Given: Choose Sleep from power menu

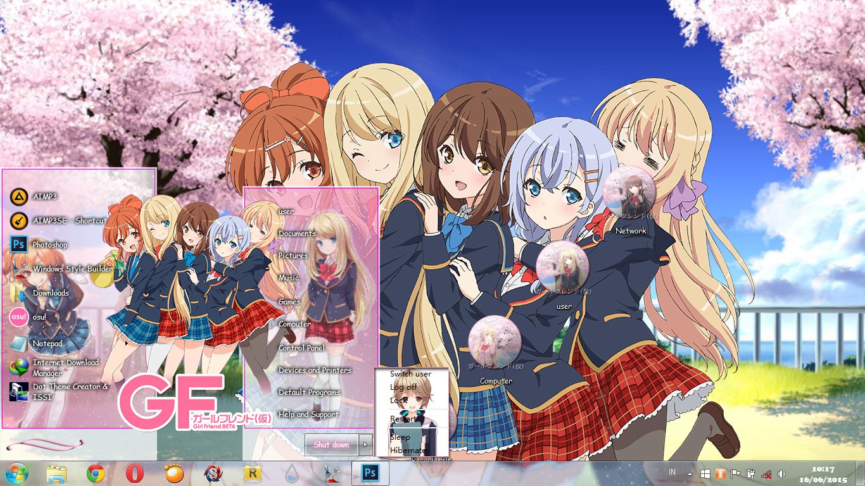Looking at the screenshot, I should (x=400, y=437).
